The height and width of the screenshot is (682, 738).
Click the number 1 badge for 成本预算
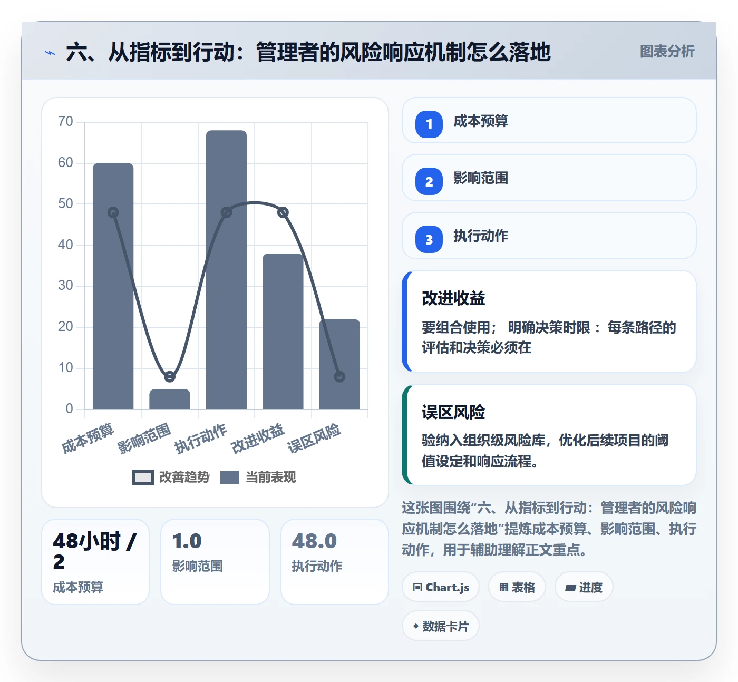(x=429, y=124)
